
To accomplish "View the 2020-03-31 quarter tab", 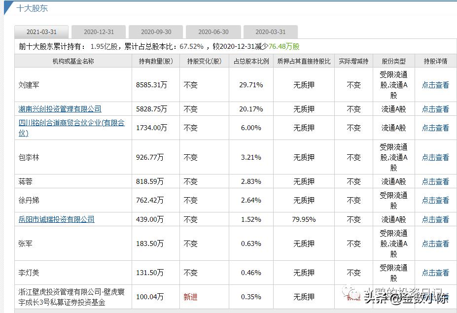I will pyautogui.click(x=270, y=32).
